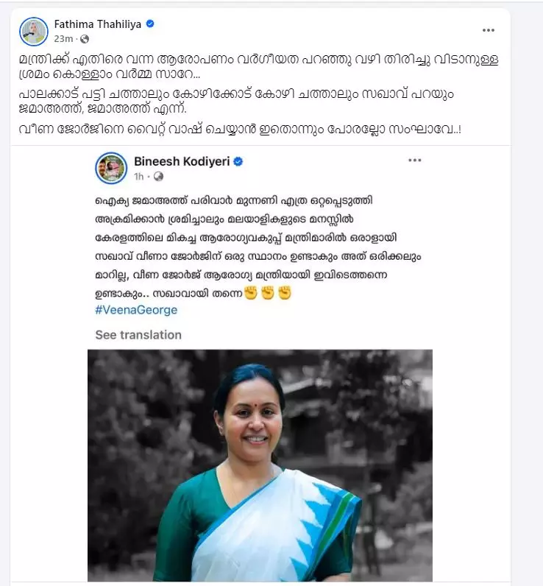Viewport: 543px width, 586px height.
Task: Click the Bineesh Kodiyeri name link
Action: (182, 161)
